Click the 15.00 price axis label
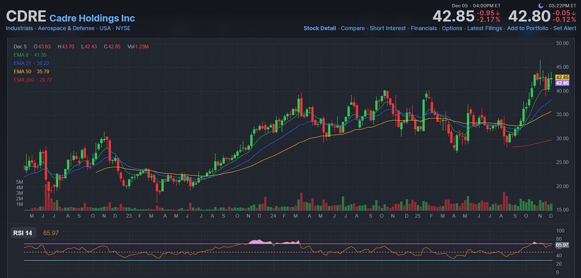The image size is (581, 278). click(x=562, y=210)
